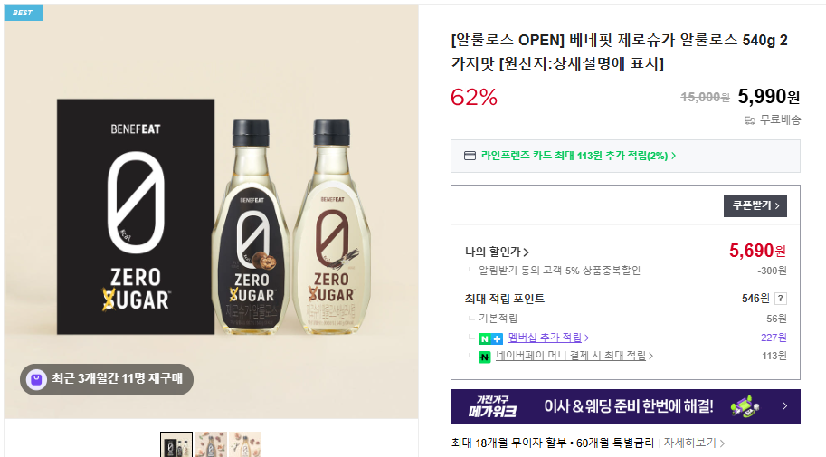Viewport: 826px width, 457px height.
Task: Click the credit card icon for Line Friends card
Action: [470, 156]
